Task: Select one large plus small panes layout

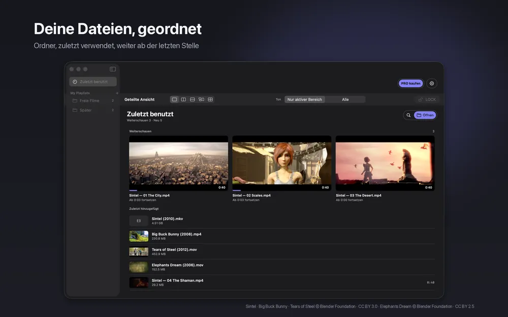Action: [x=201, y=99]
